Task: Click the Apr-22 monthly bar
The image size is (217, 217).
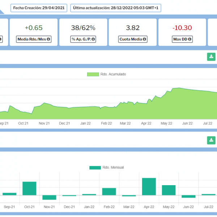Action: (x=149, y=187)
